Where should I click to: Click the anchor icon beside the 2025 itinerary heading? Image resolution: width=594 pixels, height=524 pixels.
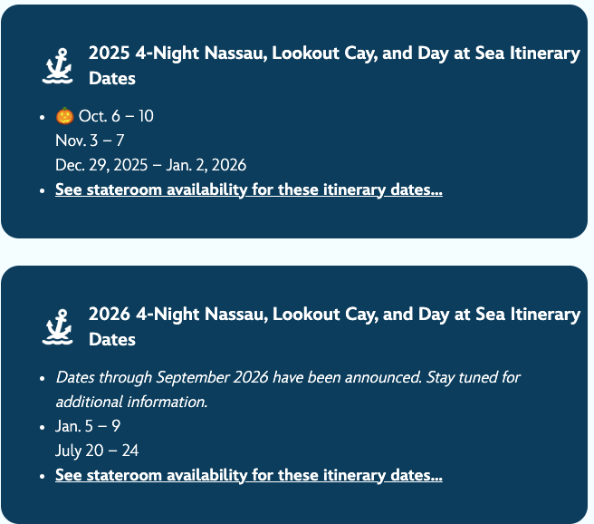[x=58, y=65]
